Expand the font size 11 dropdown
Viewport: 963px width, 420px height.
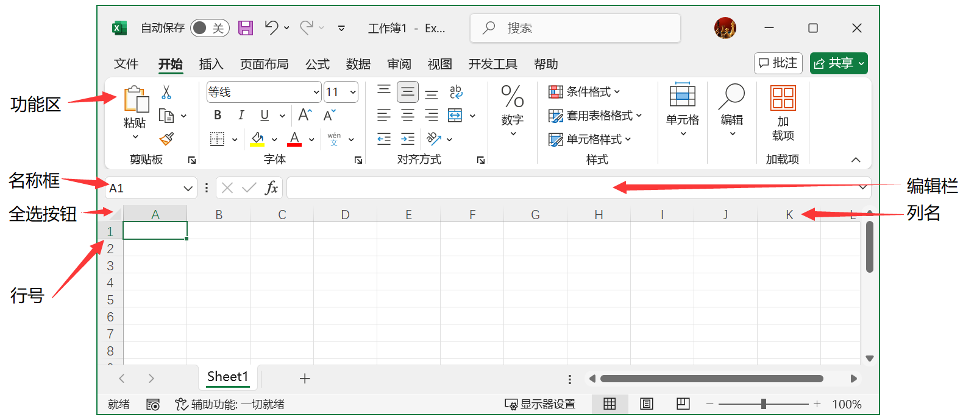tap(353, 93)
